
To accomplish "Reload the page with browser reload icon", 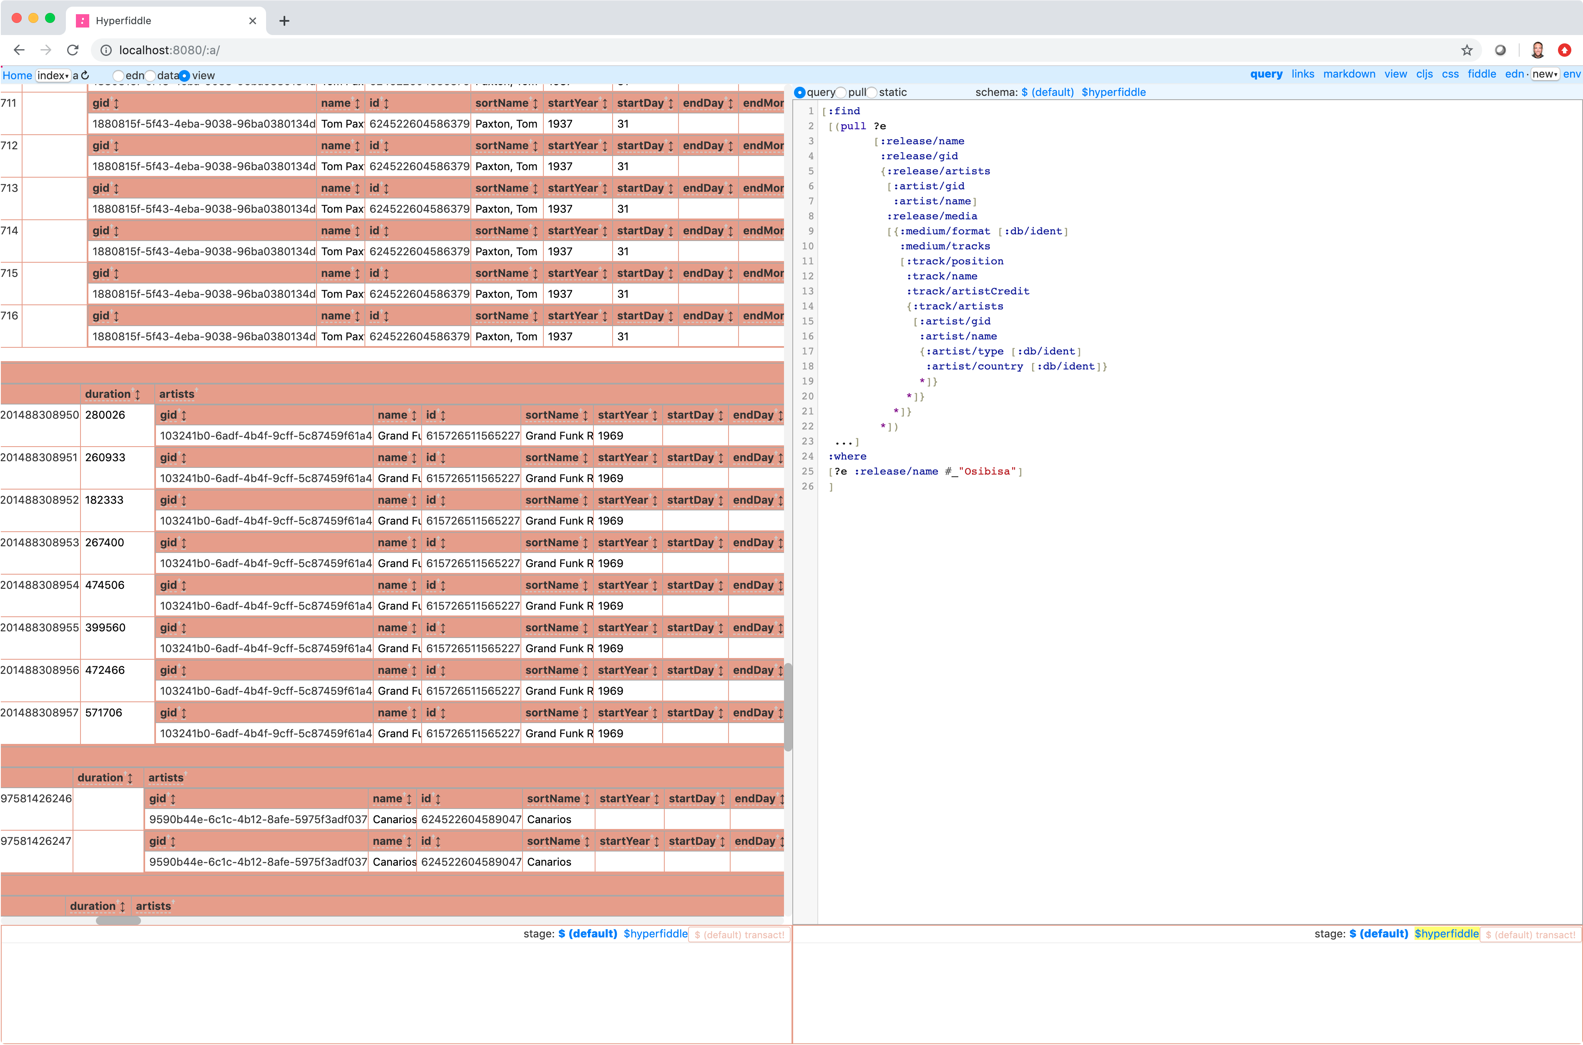I will pyautogui.click(x=73, y=50).
